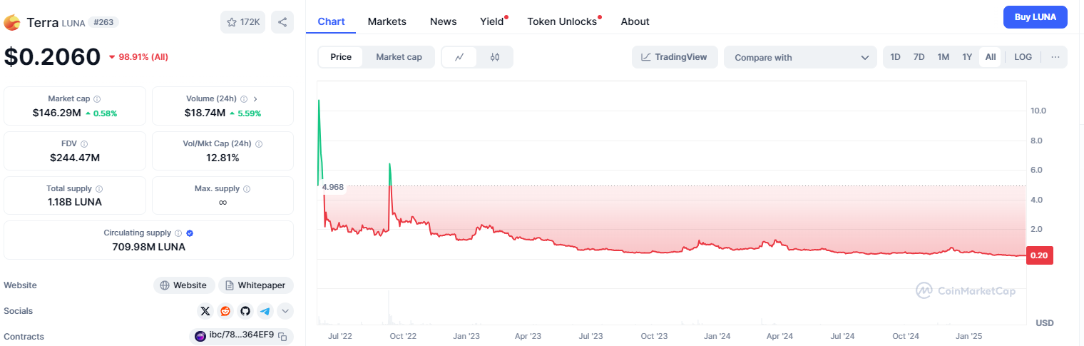The image size is (1084, 346).
Task: Click the Jan '23 axis label
Action: point(466,335)
